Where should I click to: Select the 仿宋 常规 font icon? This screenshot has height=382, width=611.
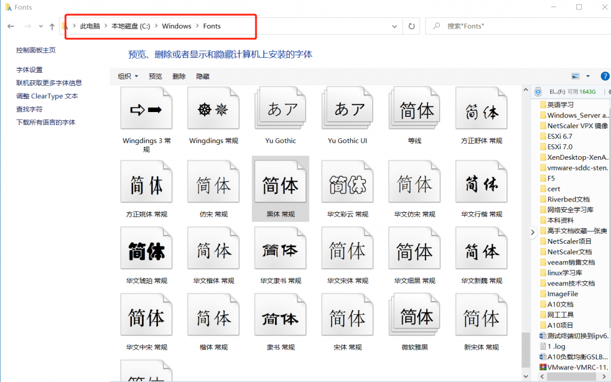pyautogui.click(x=213, y=182)
